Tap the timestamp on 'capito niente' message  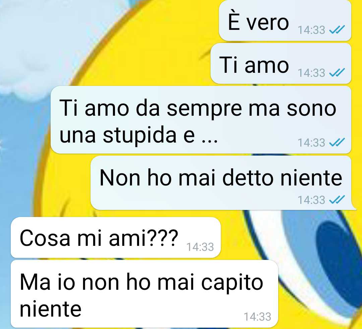pos(257,317)
